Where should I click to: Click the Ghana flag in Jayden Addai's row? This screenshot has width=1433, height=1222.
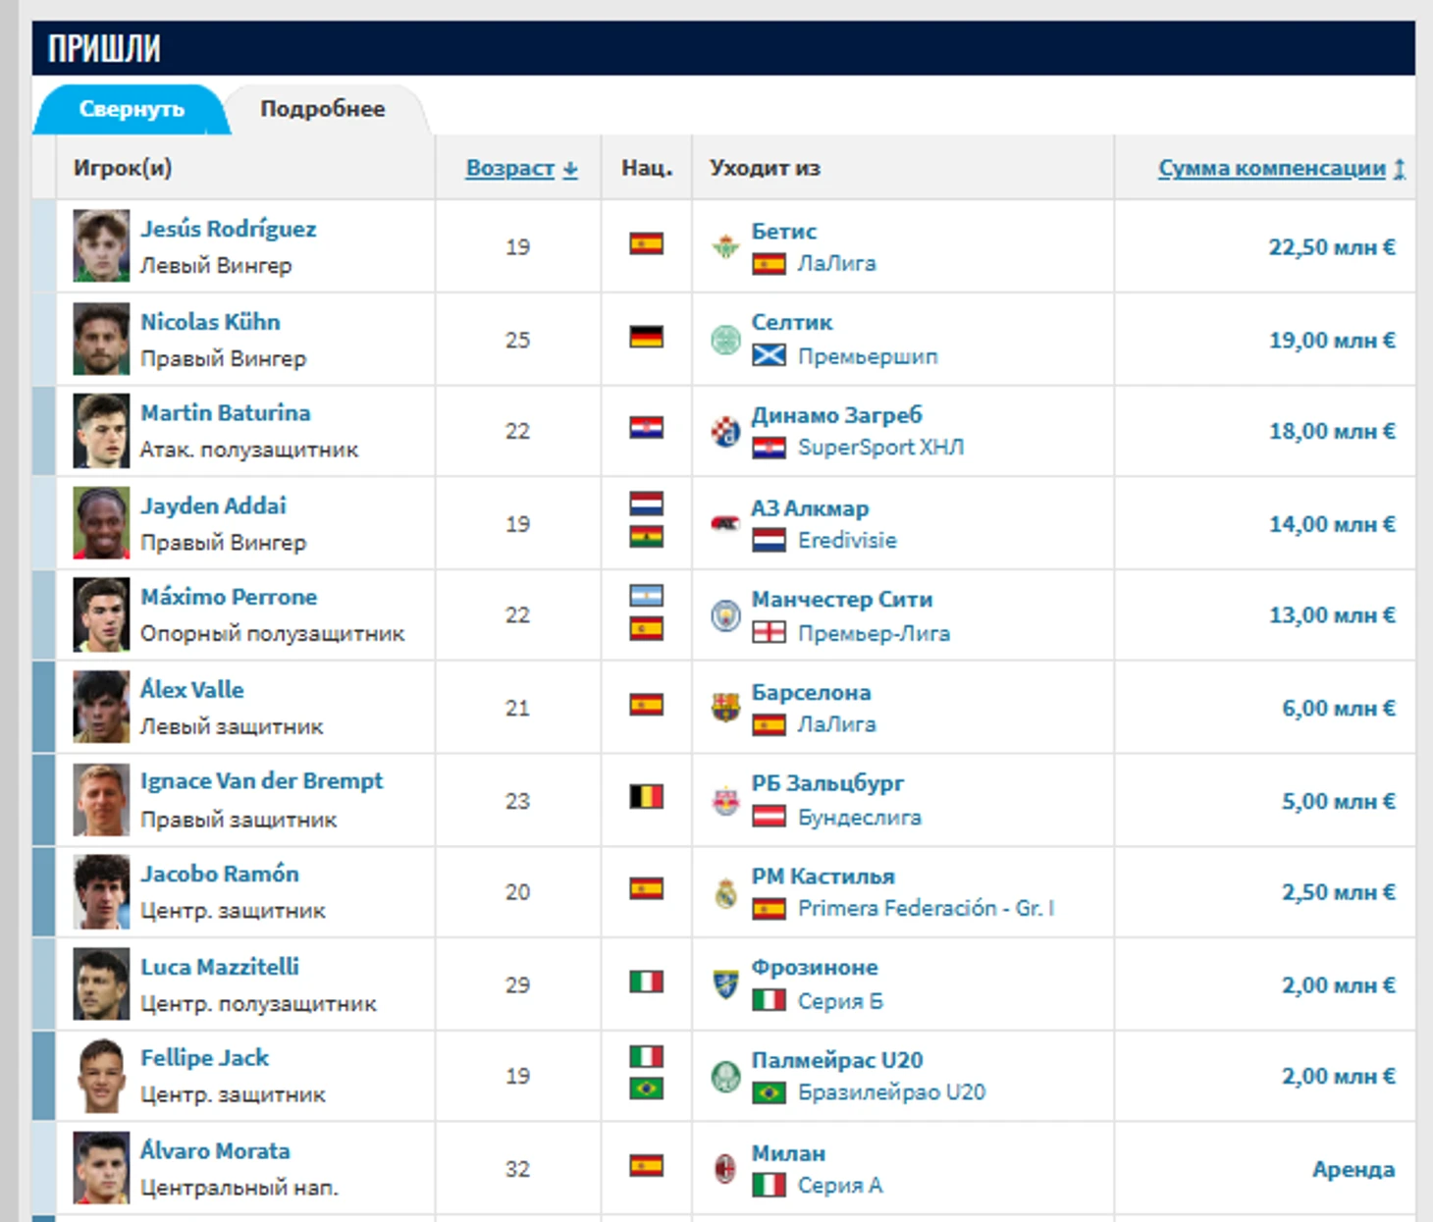point(647,537)
